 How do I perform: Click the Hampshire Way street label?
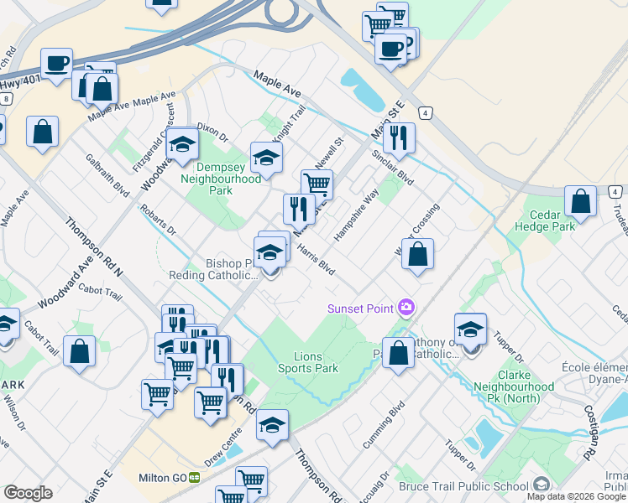click(x=356, y=215)
